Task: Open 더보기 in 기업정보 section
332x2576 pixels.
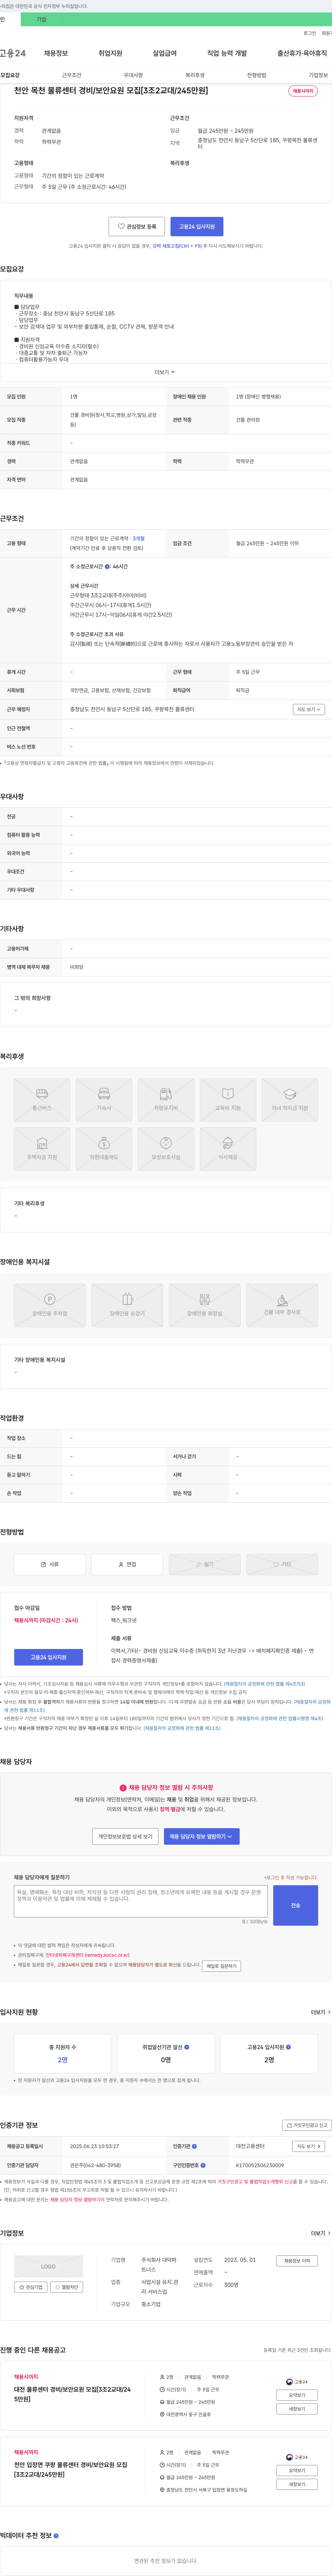Action: 320,2233
